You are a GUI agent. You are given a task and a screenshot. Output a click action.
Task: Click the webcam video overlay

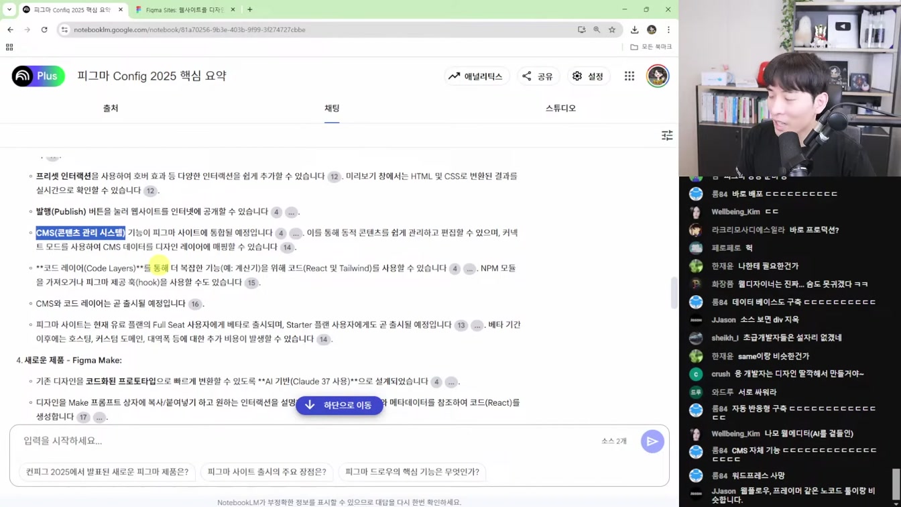[x=790, y=88]
